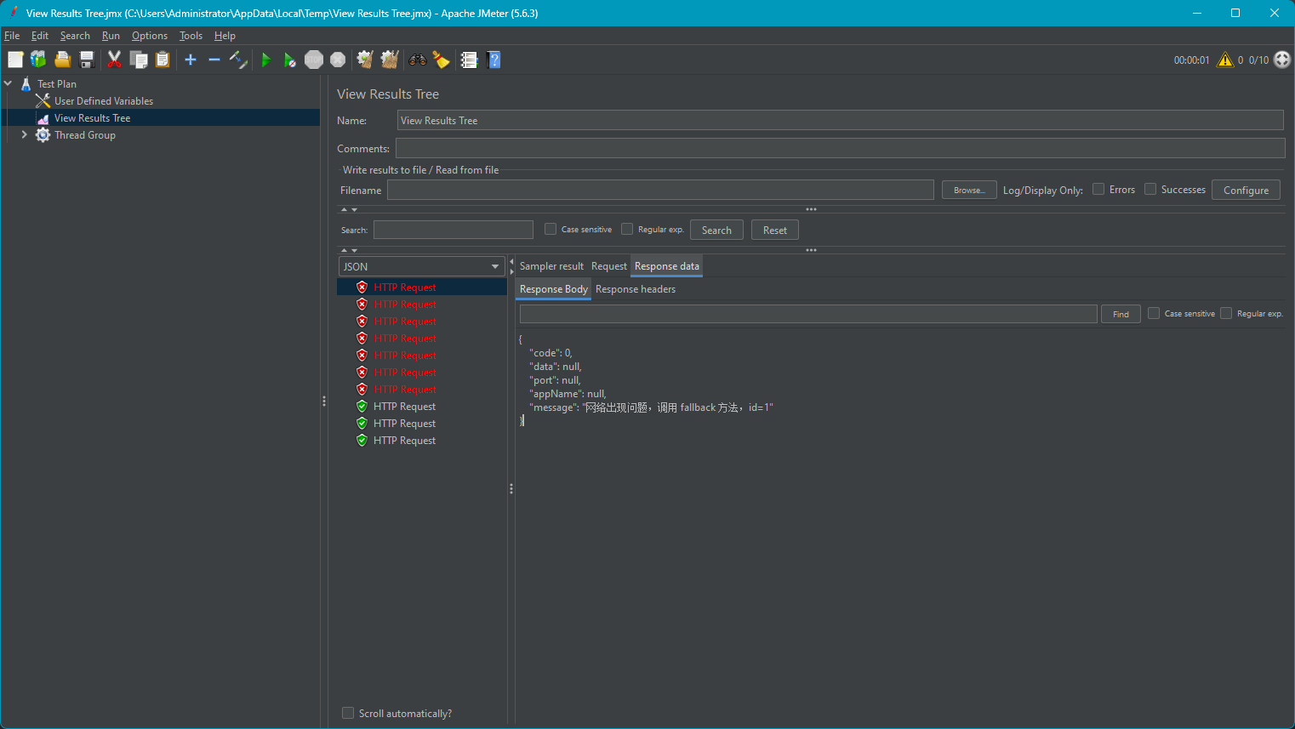Screen dimensions: 1295x729
Task: Open the Search menu in menu bar
Action: pyautogui.click(x=75, y=36)
